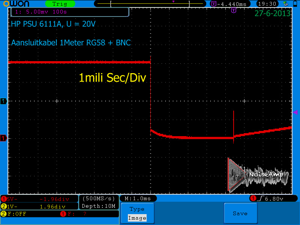Click the channel 2 position 1.96div value
The height and width of the screenshot is (225, 300).
coord(52,207)
